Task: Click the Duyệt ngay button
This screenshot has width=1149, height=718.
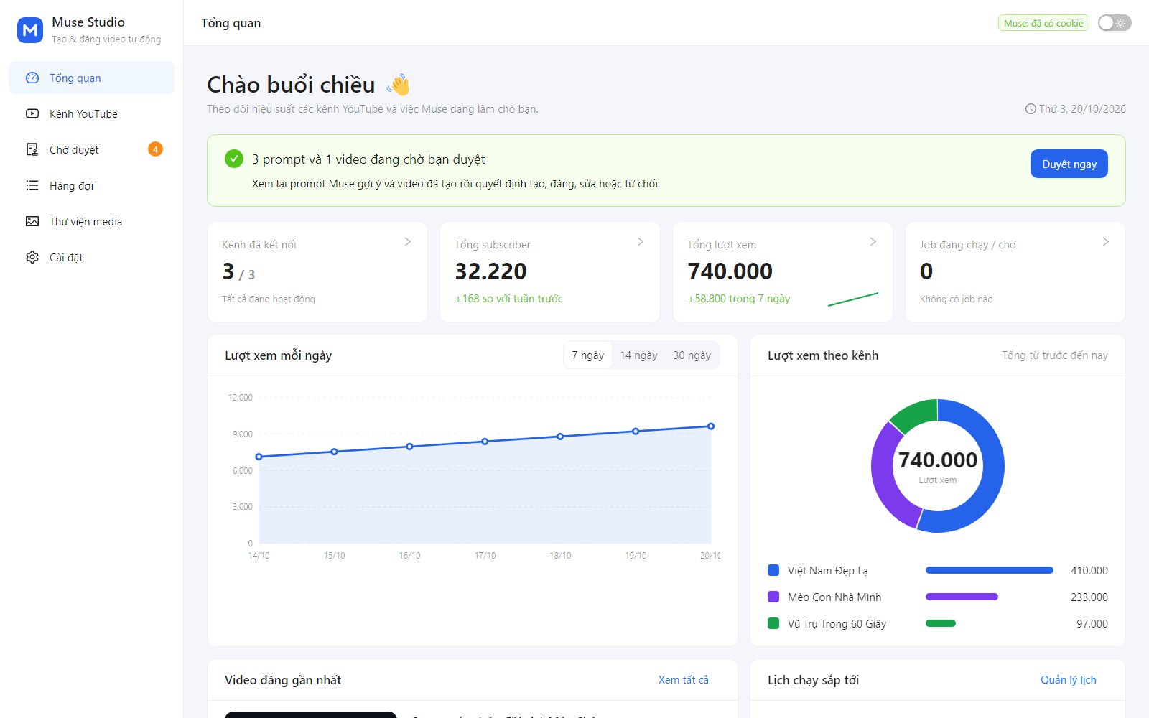Action: pos(1069,164)
